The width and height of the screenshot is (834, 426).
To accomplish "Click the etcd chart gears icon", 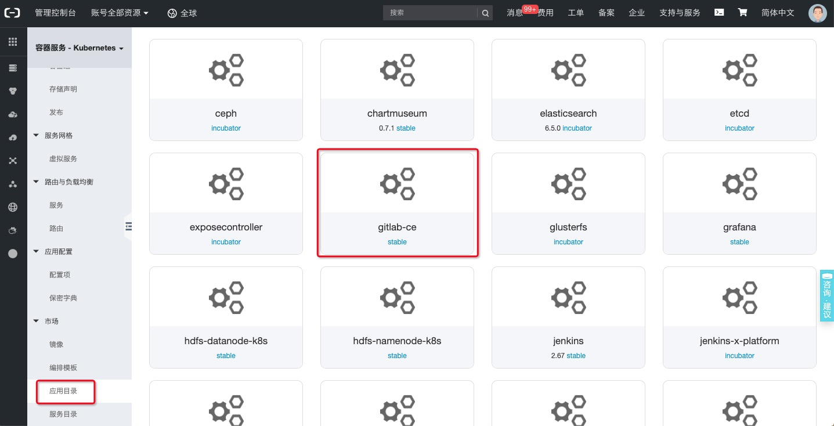I will coord(739,70).
